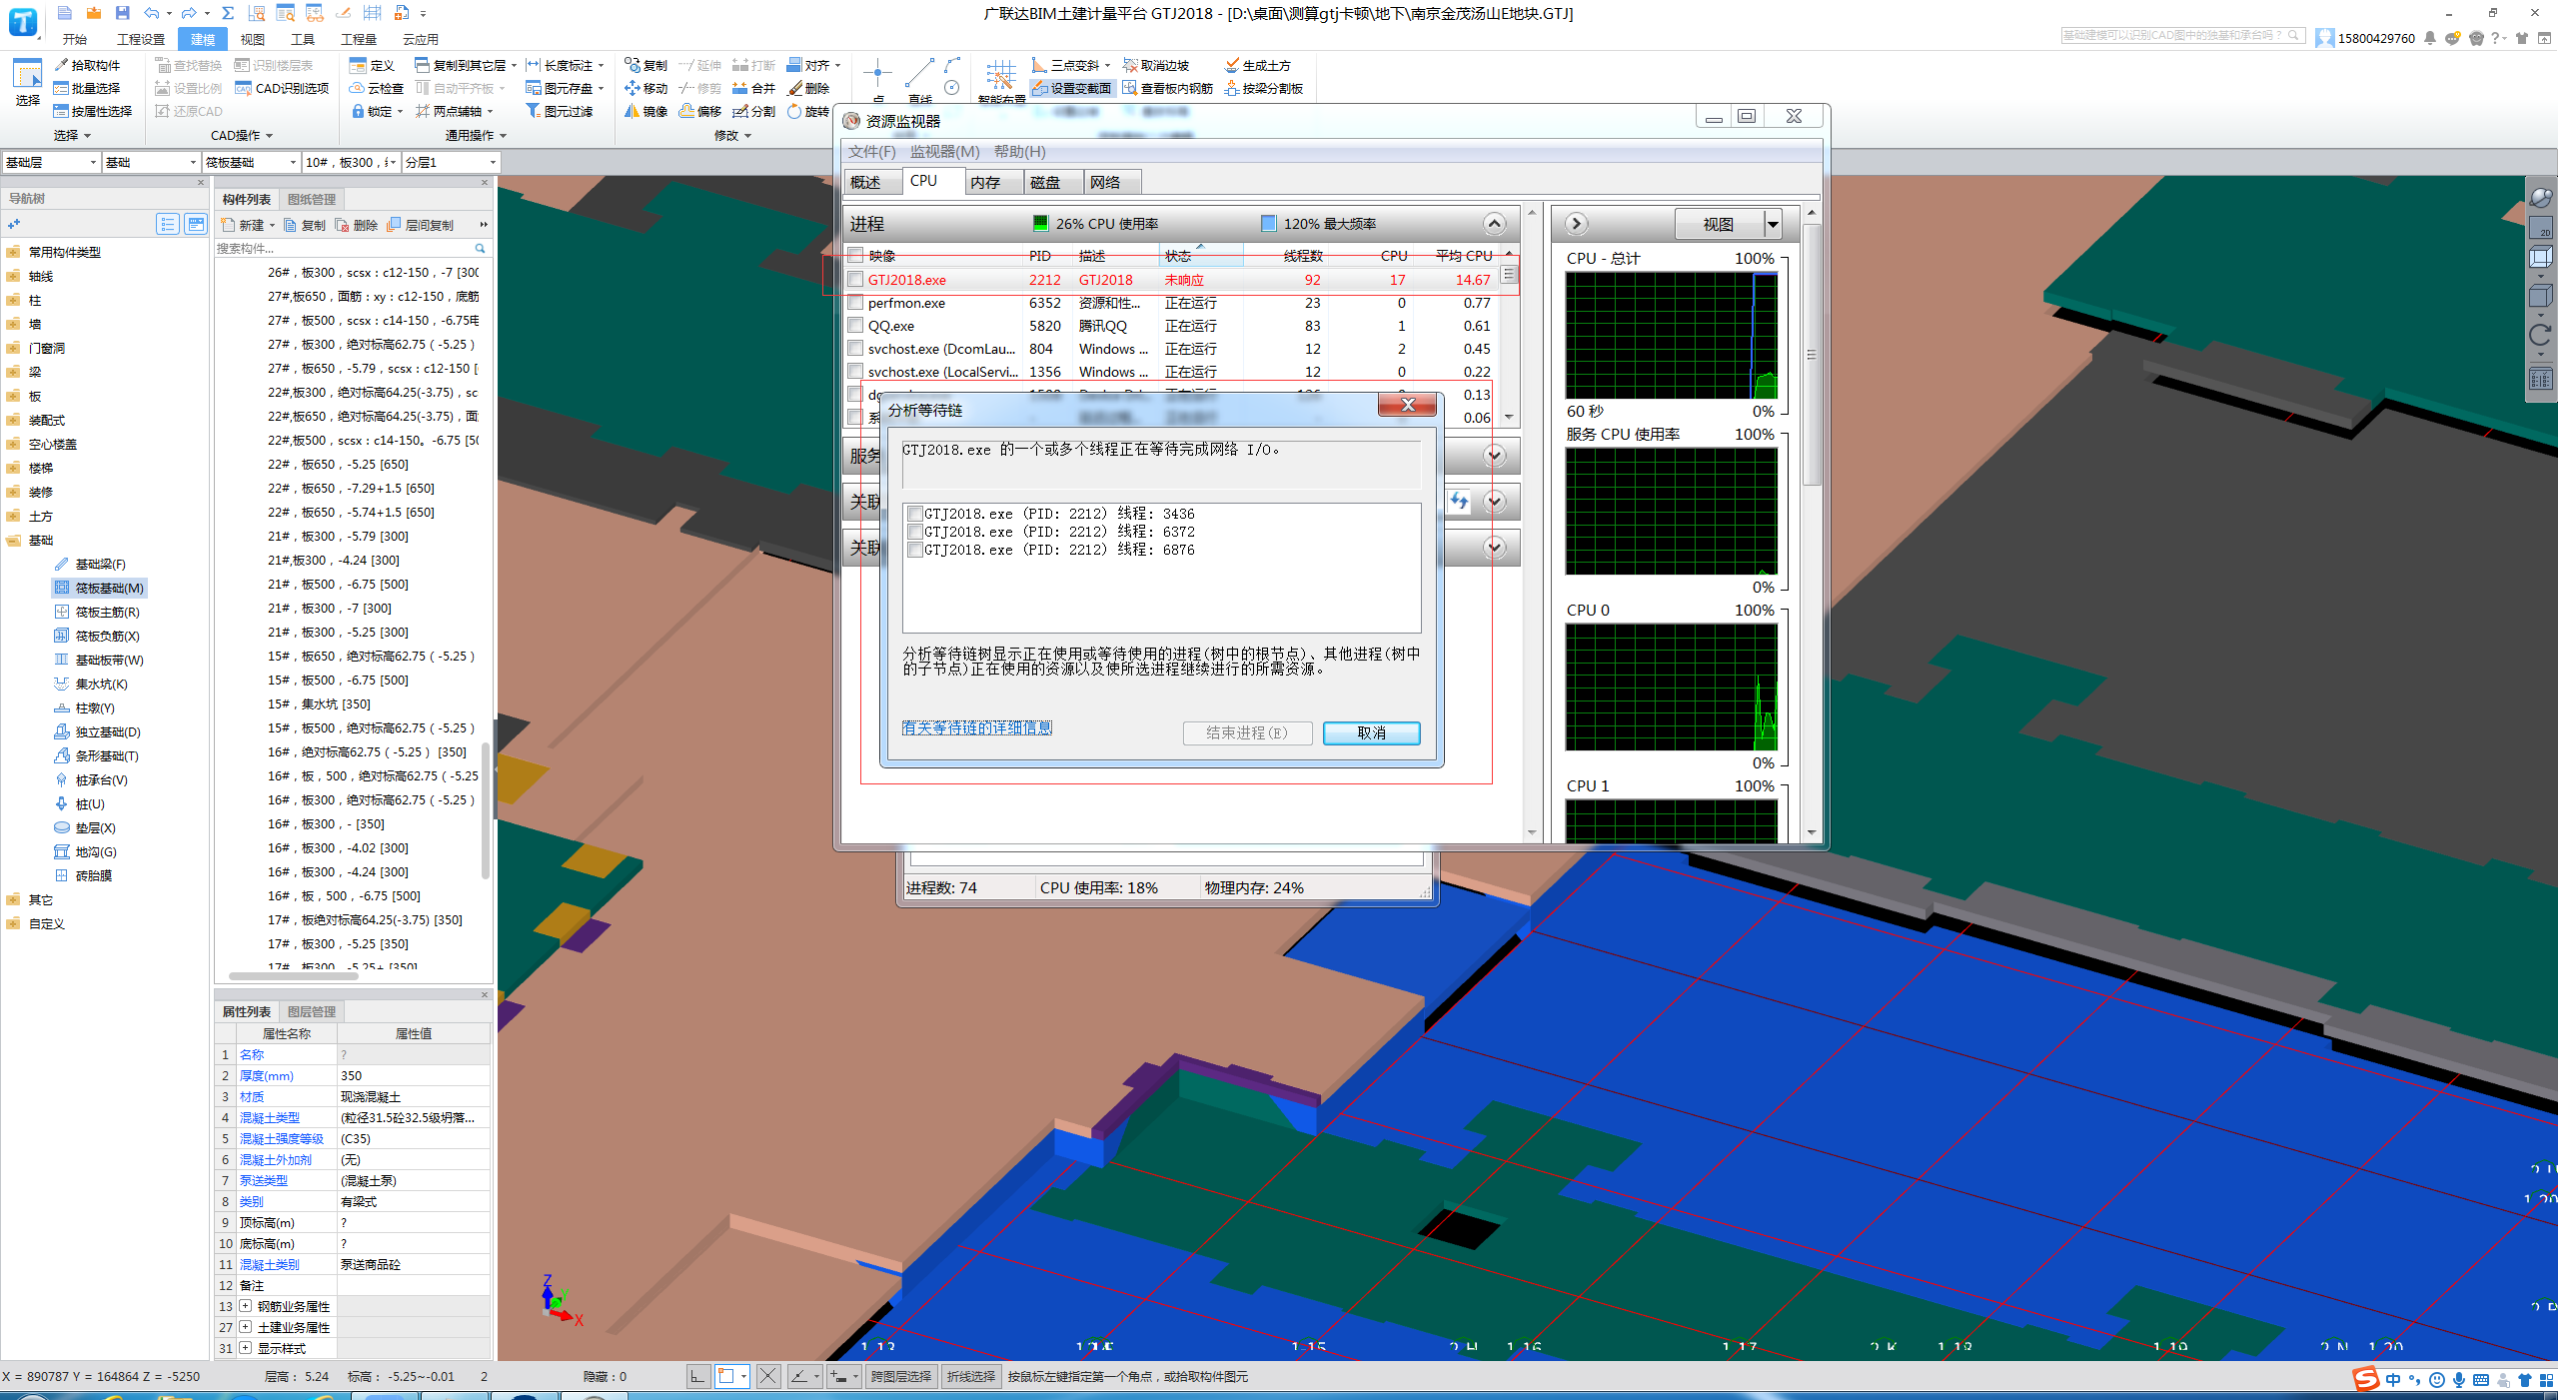Select the 移动 move tool
2558x1400 pixels.
pos(645,88)
